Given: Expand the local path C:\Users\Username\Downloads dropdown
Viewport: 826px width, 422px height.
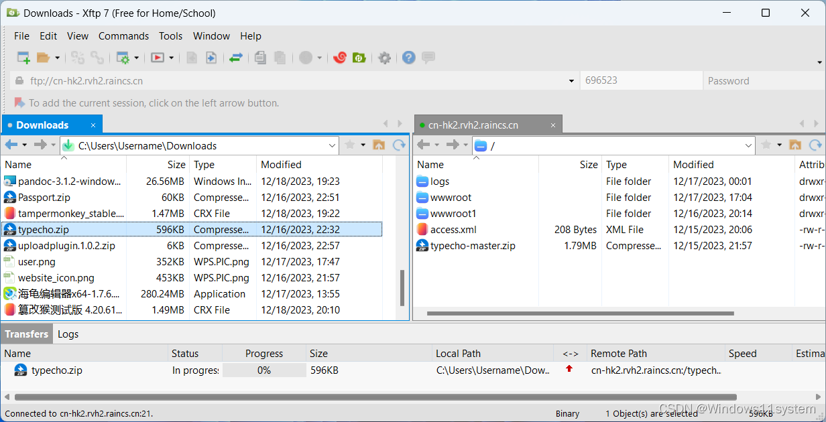Looking at the screenshot, I should (x=333, y=145).
